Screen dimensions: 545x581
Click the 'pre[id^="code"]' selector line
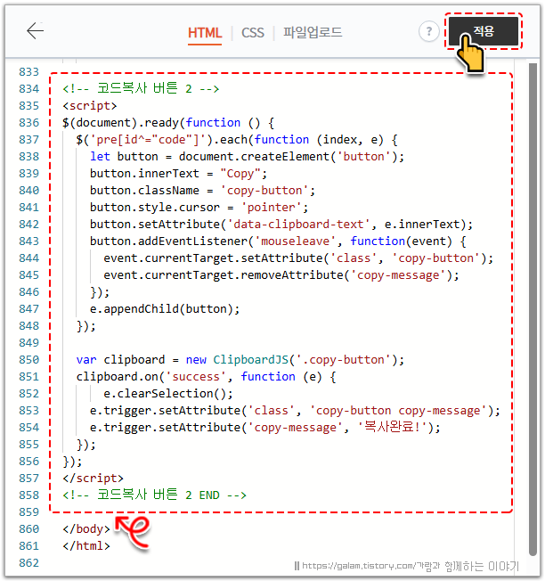point(237,140)
